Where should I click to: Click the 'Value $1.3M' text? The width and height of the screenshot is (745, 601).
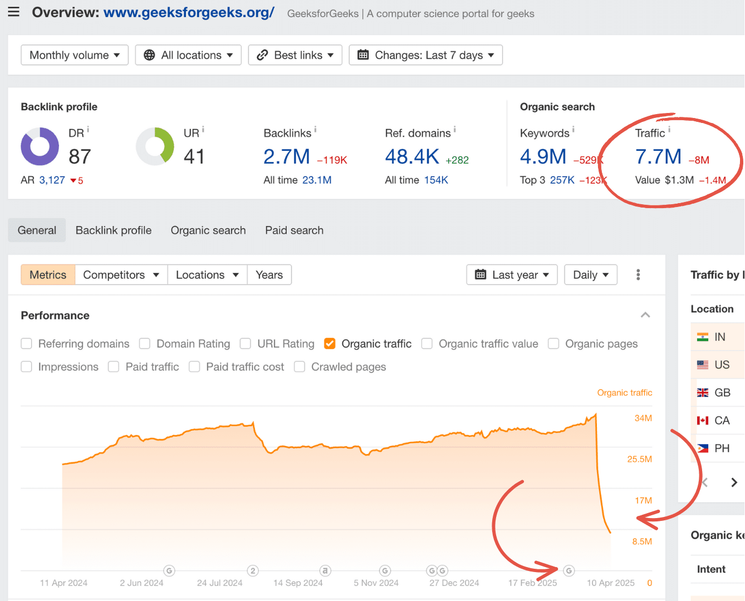[664, 180]
